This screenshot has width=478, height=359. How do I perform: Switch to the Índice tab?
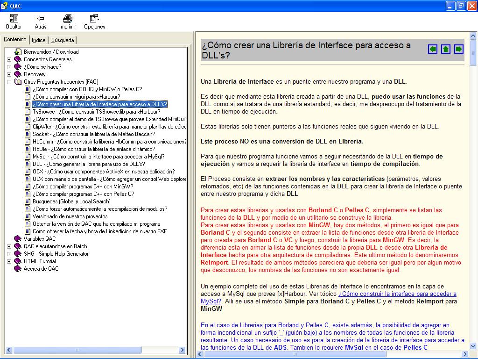point(39,40)
